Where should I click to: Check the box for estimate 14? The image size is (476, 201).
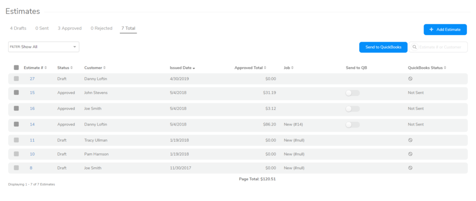[16, 124]
